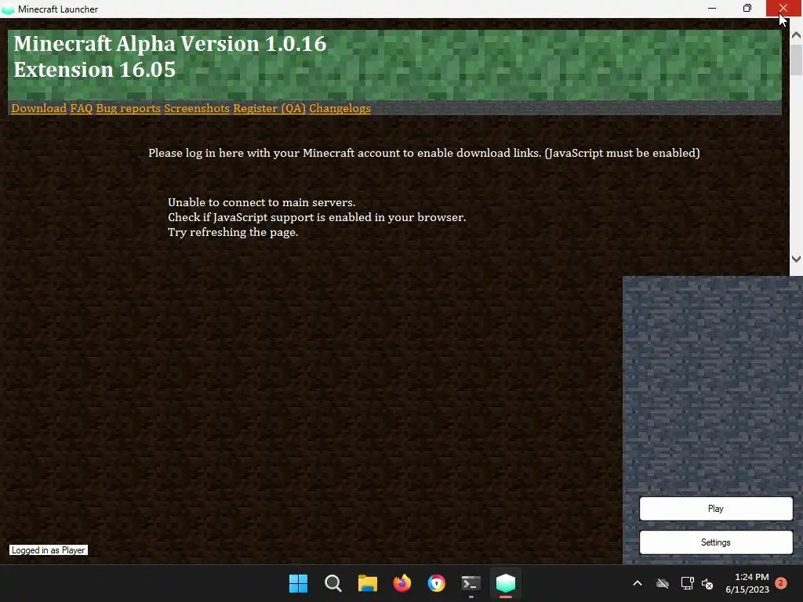Open the display/network tray icon

687,583
